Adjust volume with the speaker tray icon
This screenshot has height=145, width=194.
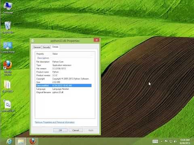tap(175, 141)
